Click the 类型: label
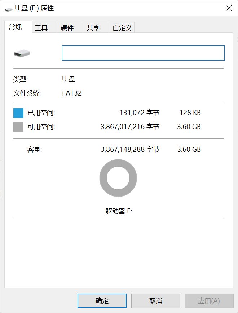Viewport: 238px width, 313px height. (x=21, y=79)
